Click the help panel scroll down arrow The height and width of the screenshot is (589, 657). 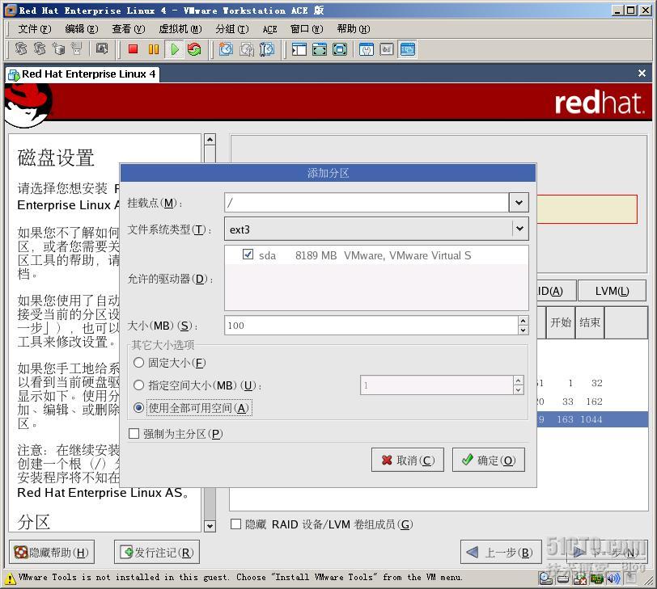[210, 526]
